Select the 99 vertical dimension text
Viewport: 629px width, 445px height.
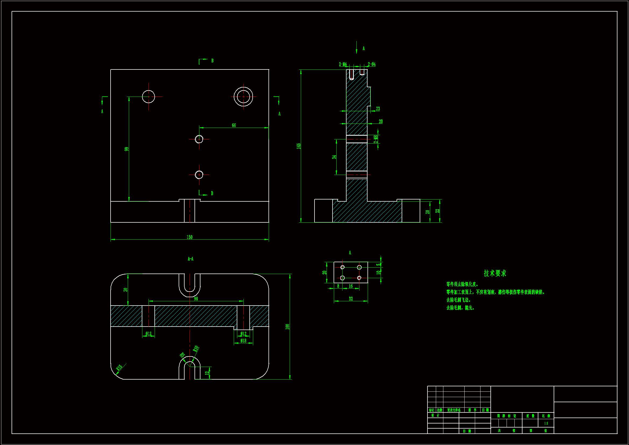(x=126, y=149)
